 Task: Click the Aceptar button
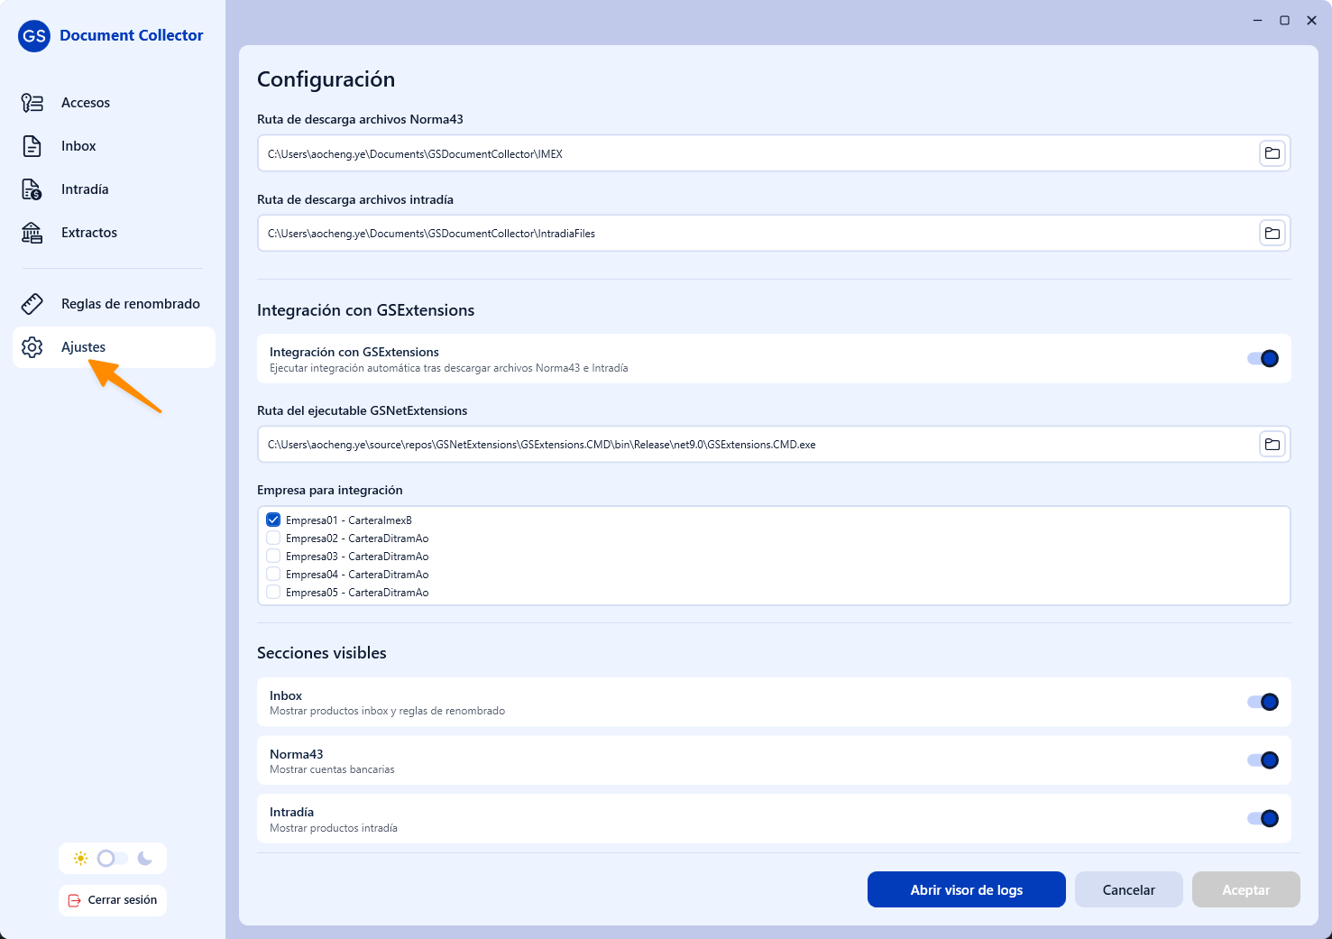1246,889
